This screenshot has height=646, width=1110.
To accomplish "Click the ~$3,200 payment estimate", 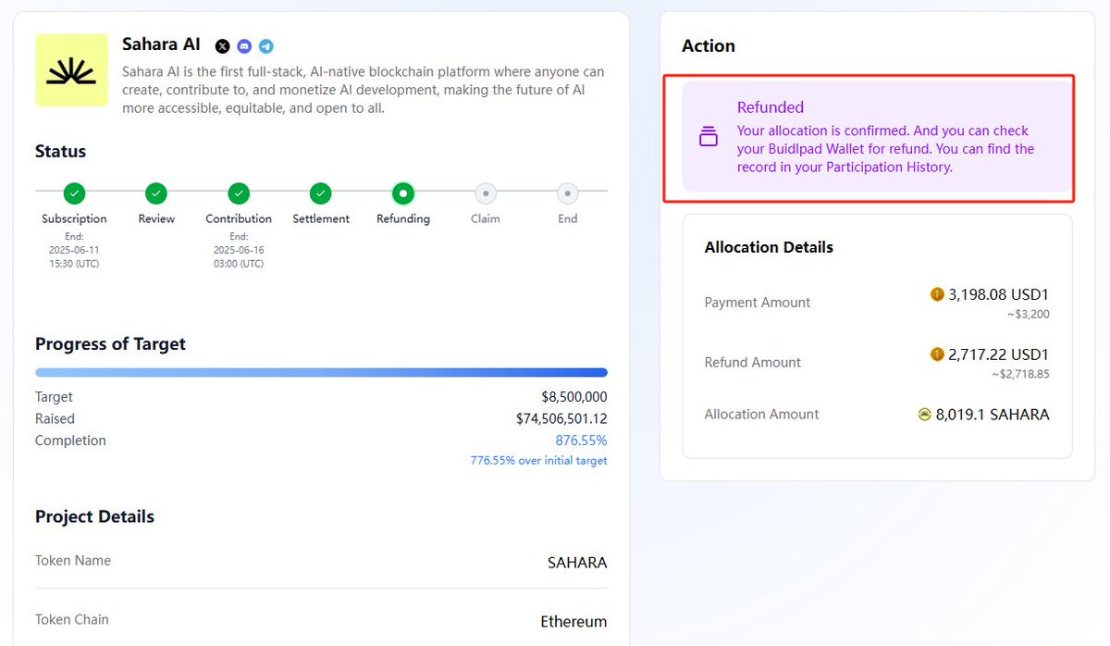I will coord(1029,314).
